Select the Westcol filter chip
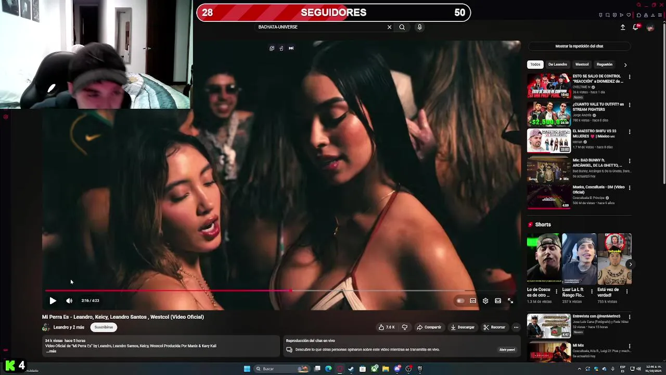 click(x=582, y=65)
